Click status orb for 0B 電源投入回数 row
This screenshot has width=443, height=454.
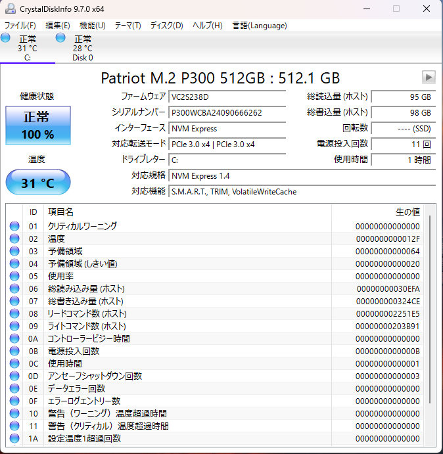14,351
